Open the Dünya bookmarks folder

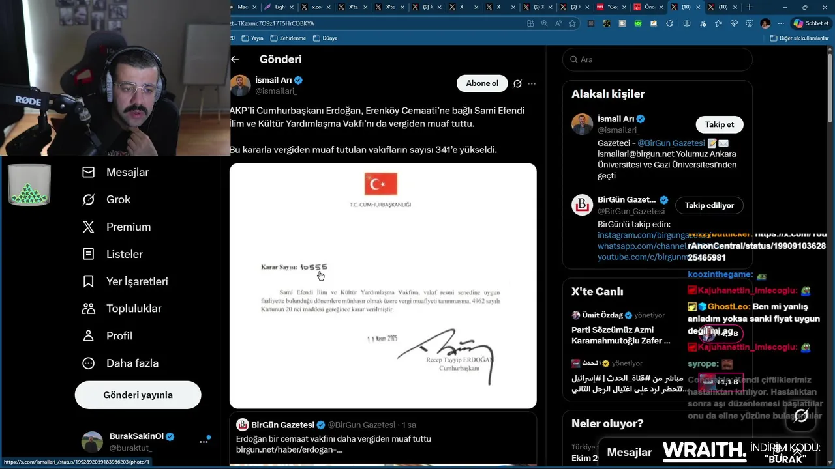[x=325, y=38]
